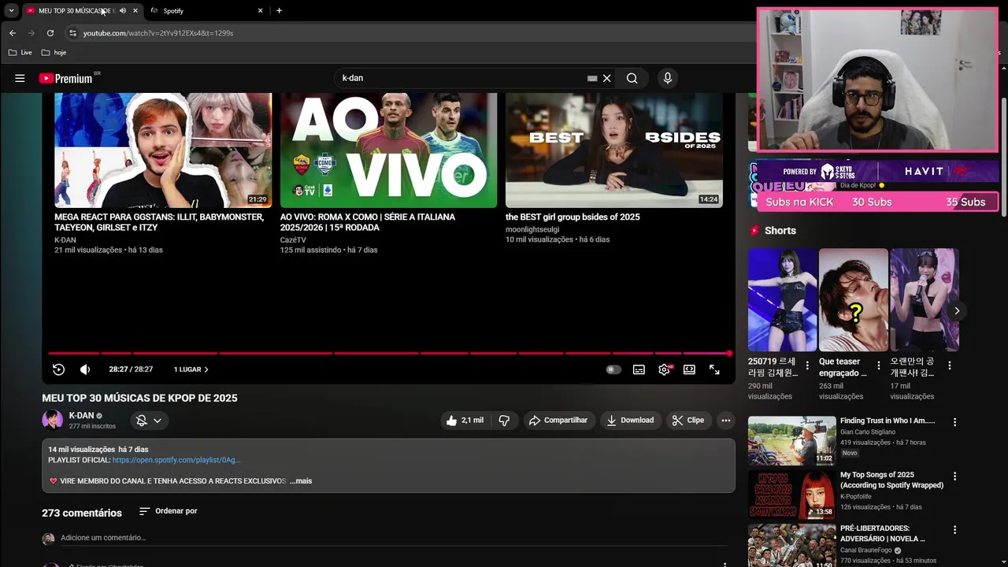Run search with magnifier button
The width and height of the screenshot is (1008, 567).
tap(632, 78)
